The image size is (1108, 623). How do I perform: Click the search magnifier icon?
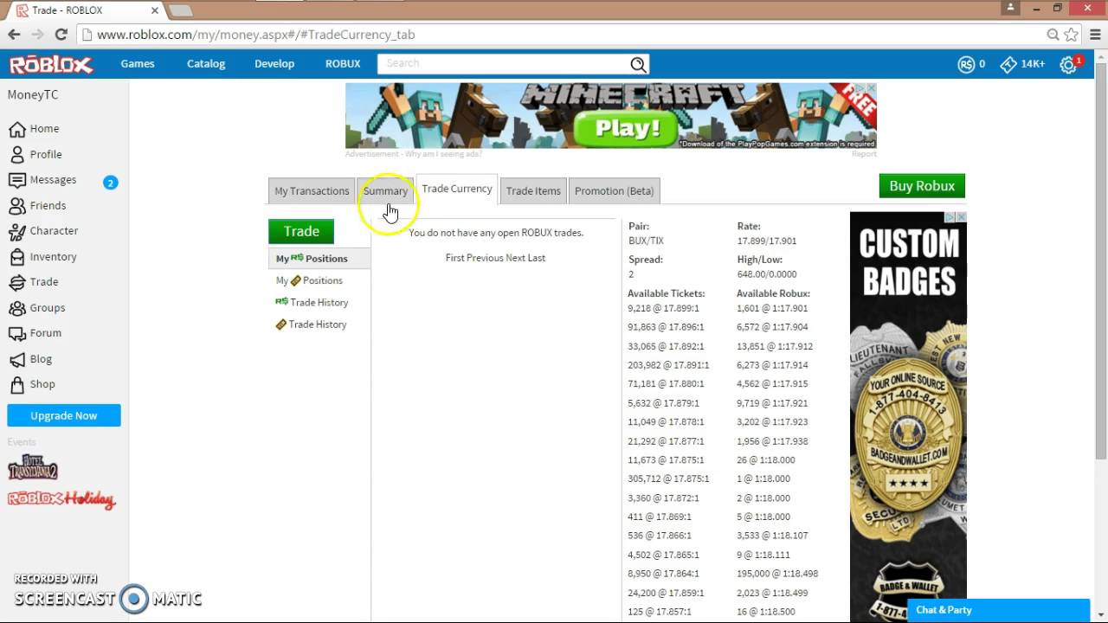point(638,64)
